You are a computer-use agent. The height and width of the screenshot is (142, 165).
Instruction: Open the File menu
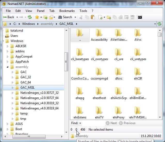coord(8,11)
